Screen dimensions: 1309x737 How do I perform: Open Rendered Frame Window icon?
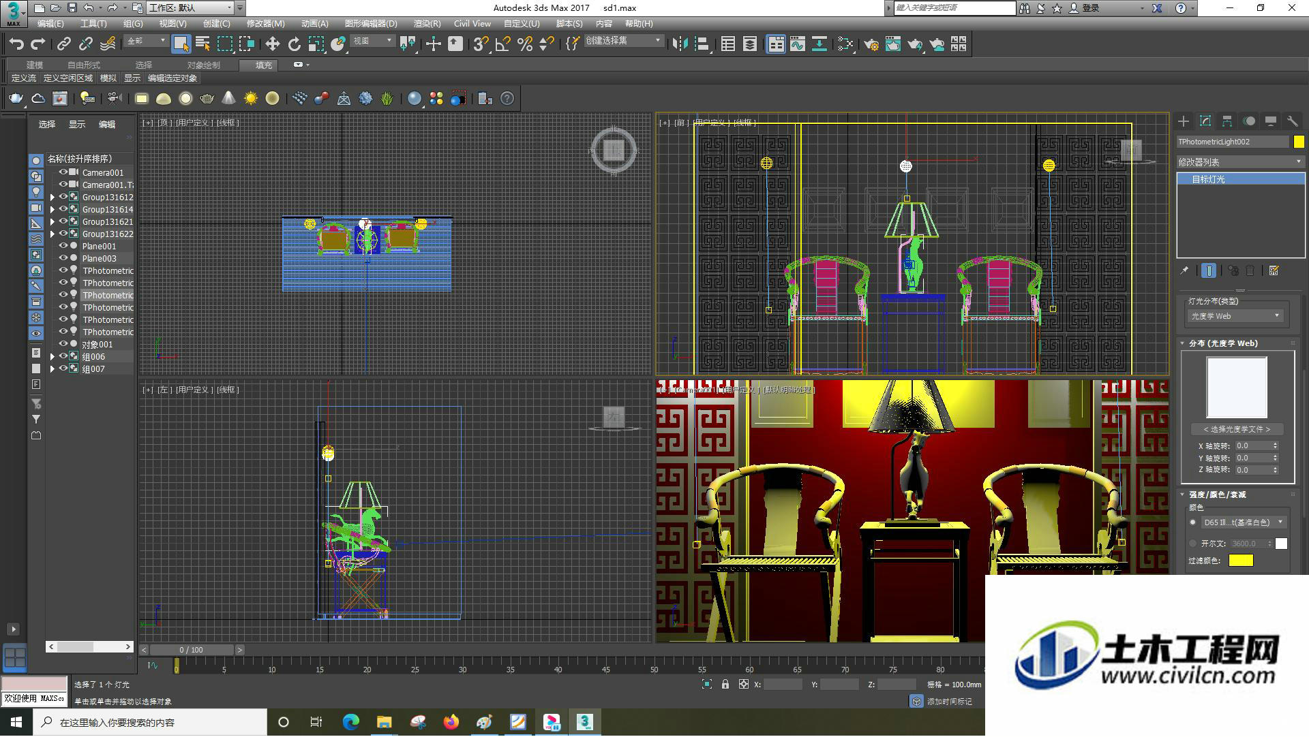pos(893,44)
